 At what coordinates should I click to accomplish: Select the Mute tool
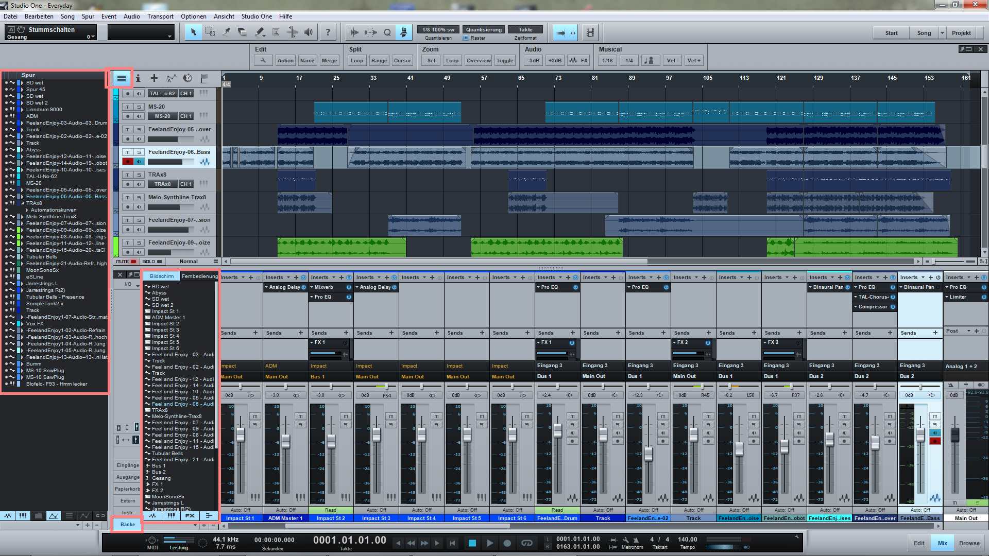[x=276, y=32]
